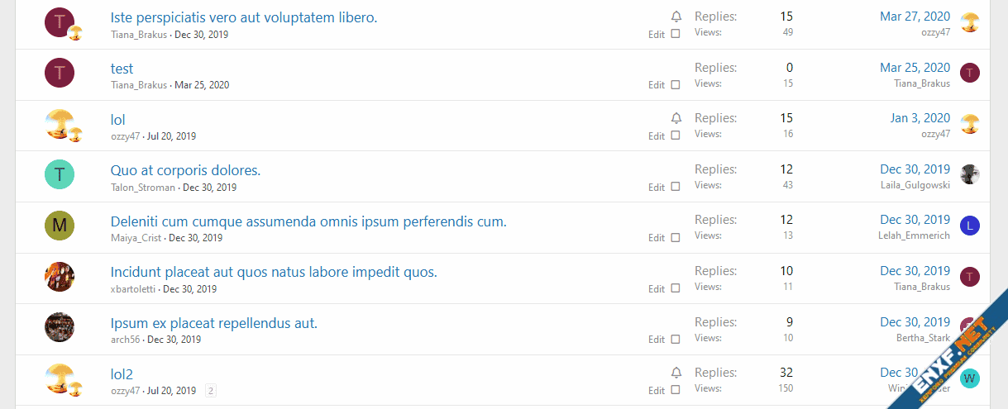This screenshot has width=1008, height=409.
Task: Jump to page 2 of the 'lol2' thread
Action: tap(211, 391)
